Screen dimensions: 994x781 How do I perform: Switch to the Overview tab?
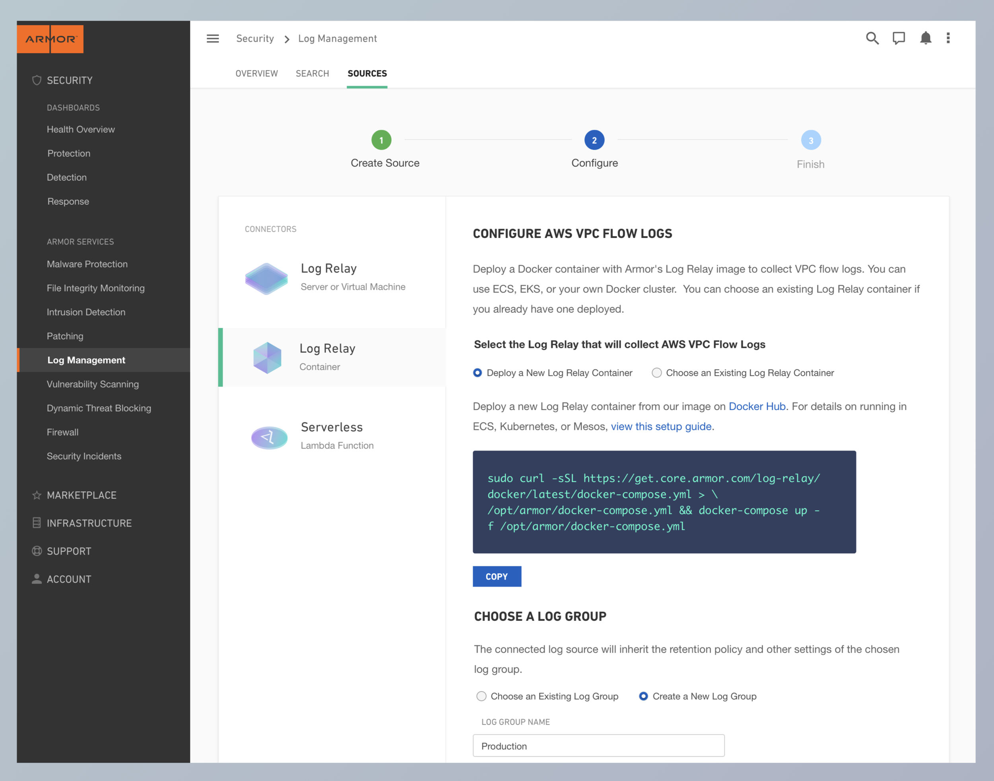pyautogui.click(x=256, y=74)
